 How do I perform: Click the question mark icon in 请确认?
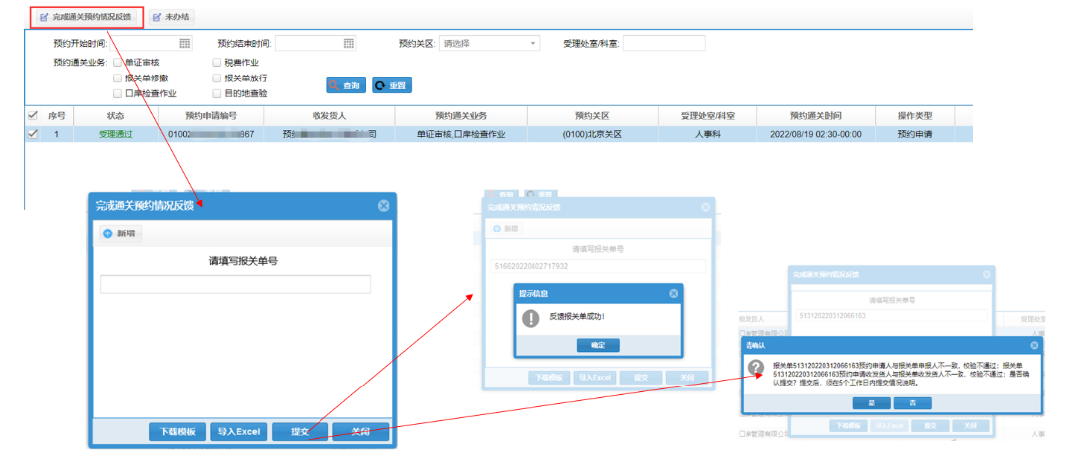tap(756, 368)
